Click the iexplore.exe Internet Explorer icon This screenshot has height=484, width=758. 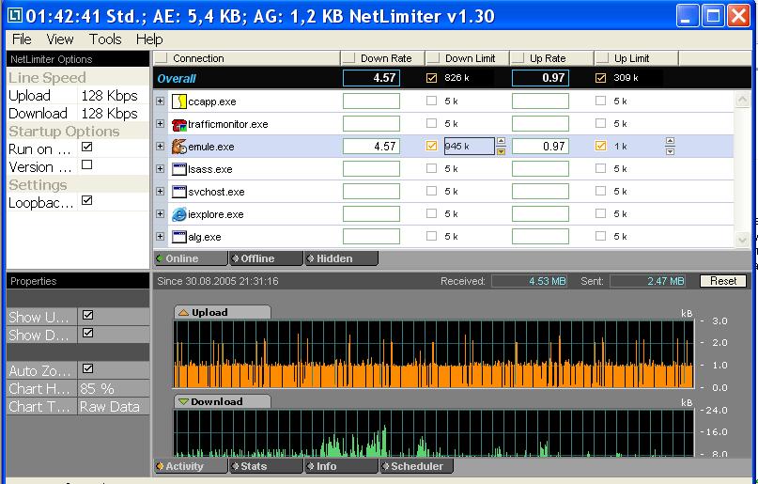tap(179, 214)
